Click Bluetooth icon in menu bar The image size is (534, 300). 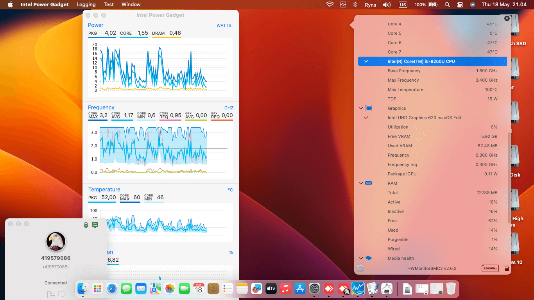click(x=355, y=5)
